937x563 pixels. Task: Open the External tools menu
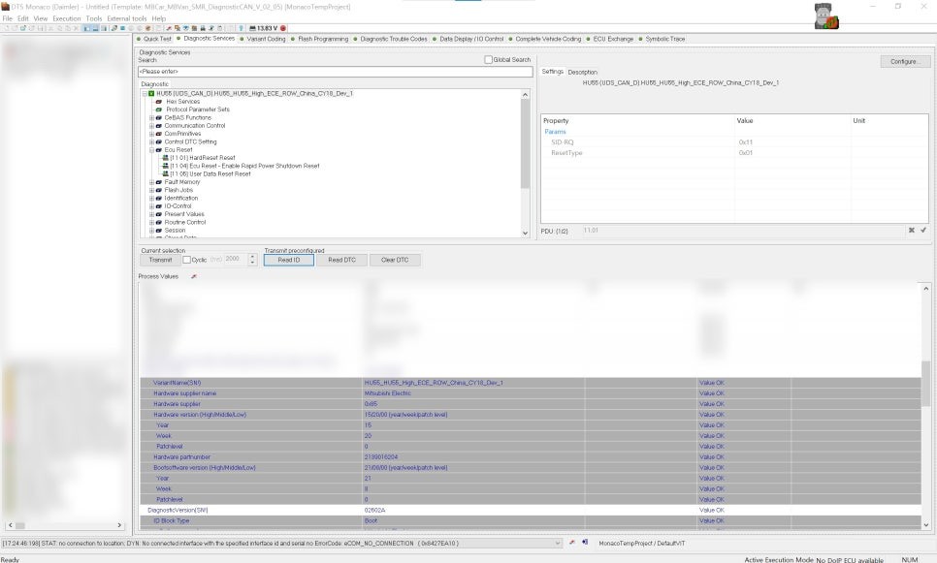[126, 18]
